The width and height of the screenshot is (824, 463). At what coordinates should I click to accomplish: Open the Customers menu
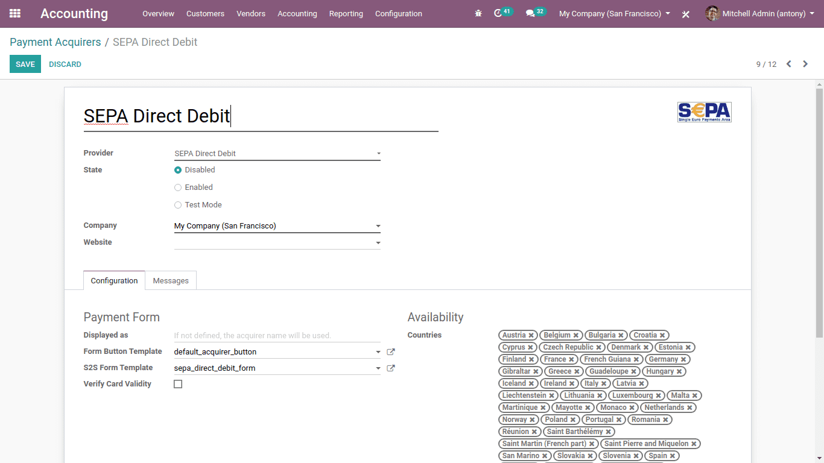coord(205,13)
